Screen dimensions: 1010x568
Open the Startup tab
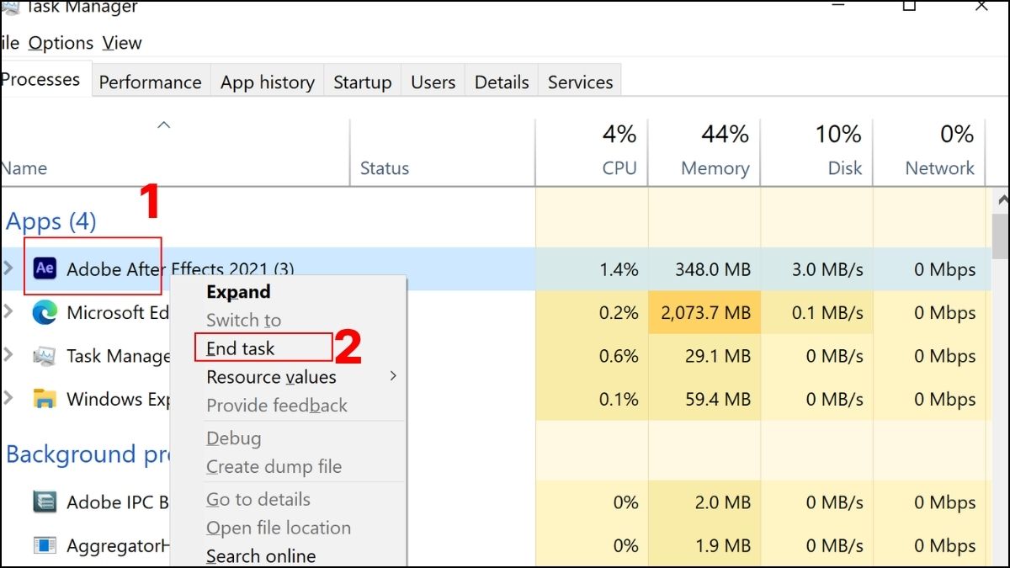pos(362,82)
